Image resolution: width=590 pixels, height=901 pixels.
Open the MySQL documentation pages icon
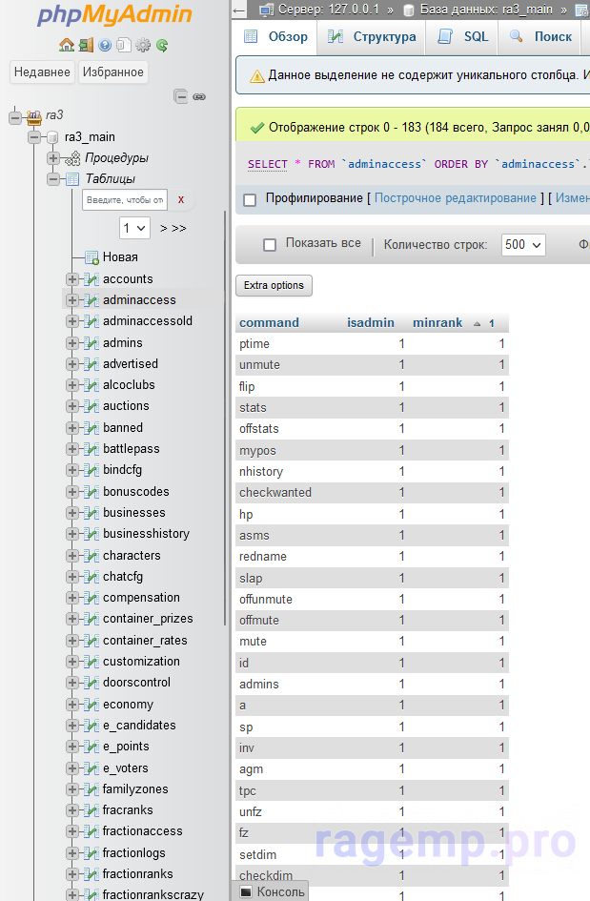click(124, 45)
